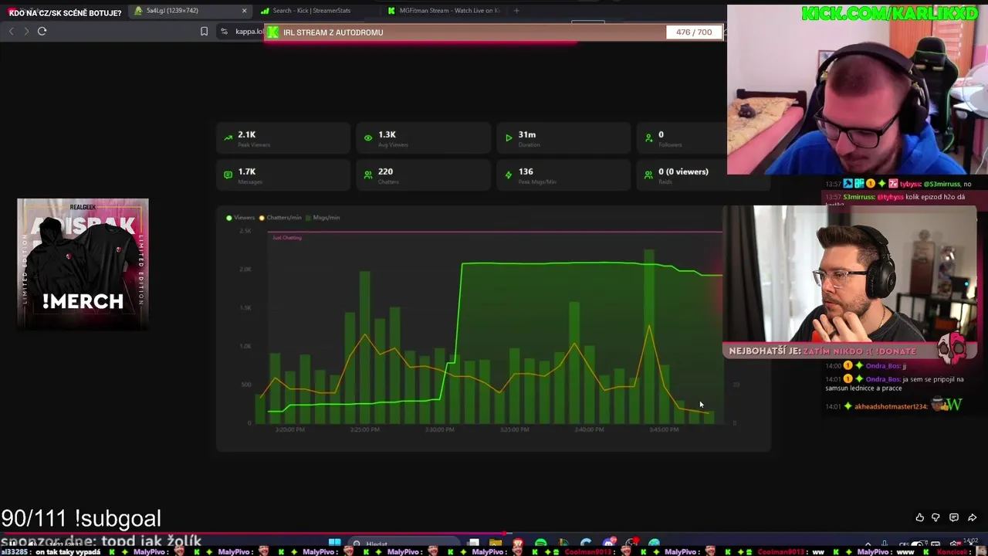Switch to the Search - Kick StreamerStats tab
The height and width of the screenshot is (556, 988).
313,11
